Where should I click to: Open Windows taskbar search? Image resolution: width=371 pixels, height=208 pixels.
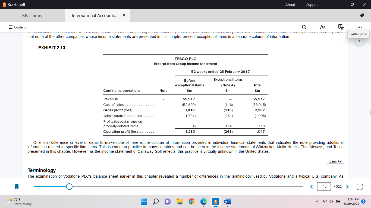156,201
